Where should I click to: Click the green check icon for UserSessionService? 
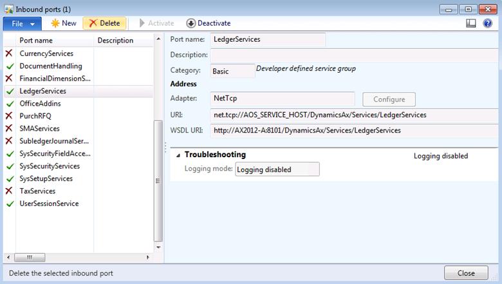[x=10, y=204]
